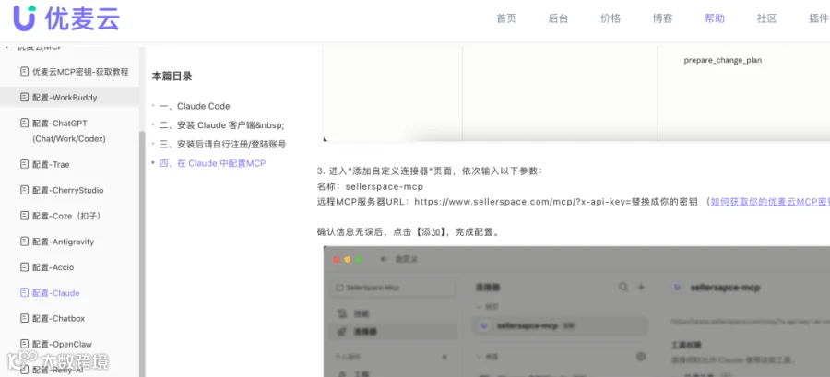Click the 名称：sellerspace-mcp line

coord(370,186)
